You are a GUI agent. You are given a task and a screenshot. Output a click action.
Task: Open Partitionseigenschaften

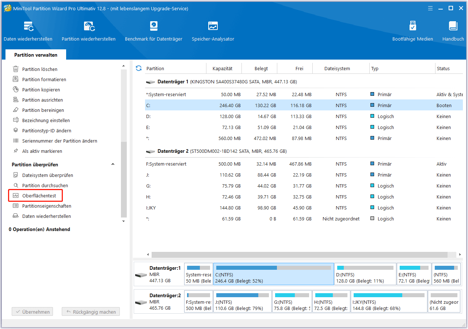46,206
